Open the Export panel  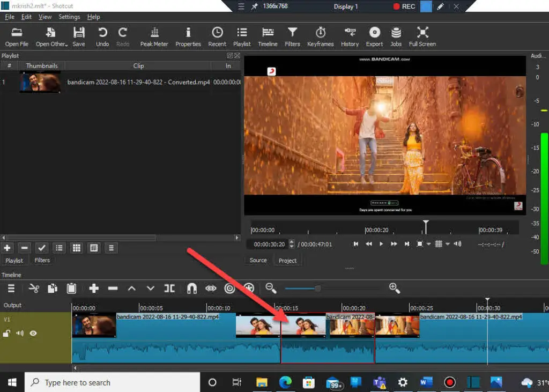(x=374, y=37)
